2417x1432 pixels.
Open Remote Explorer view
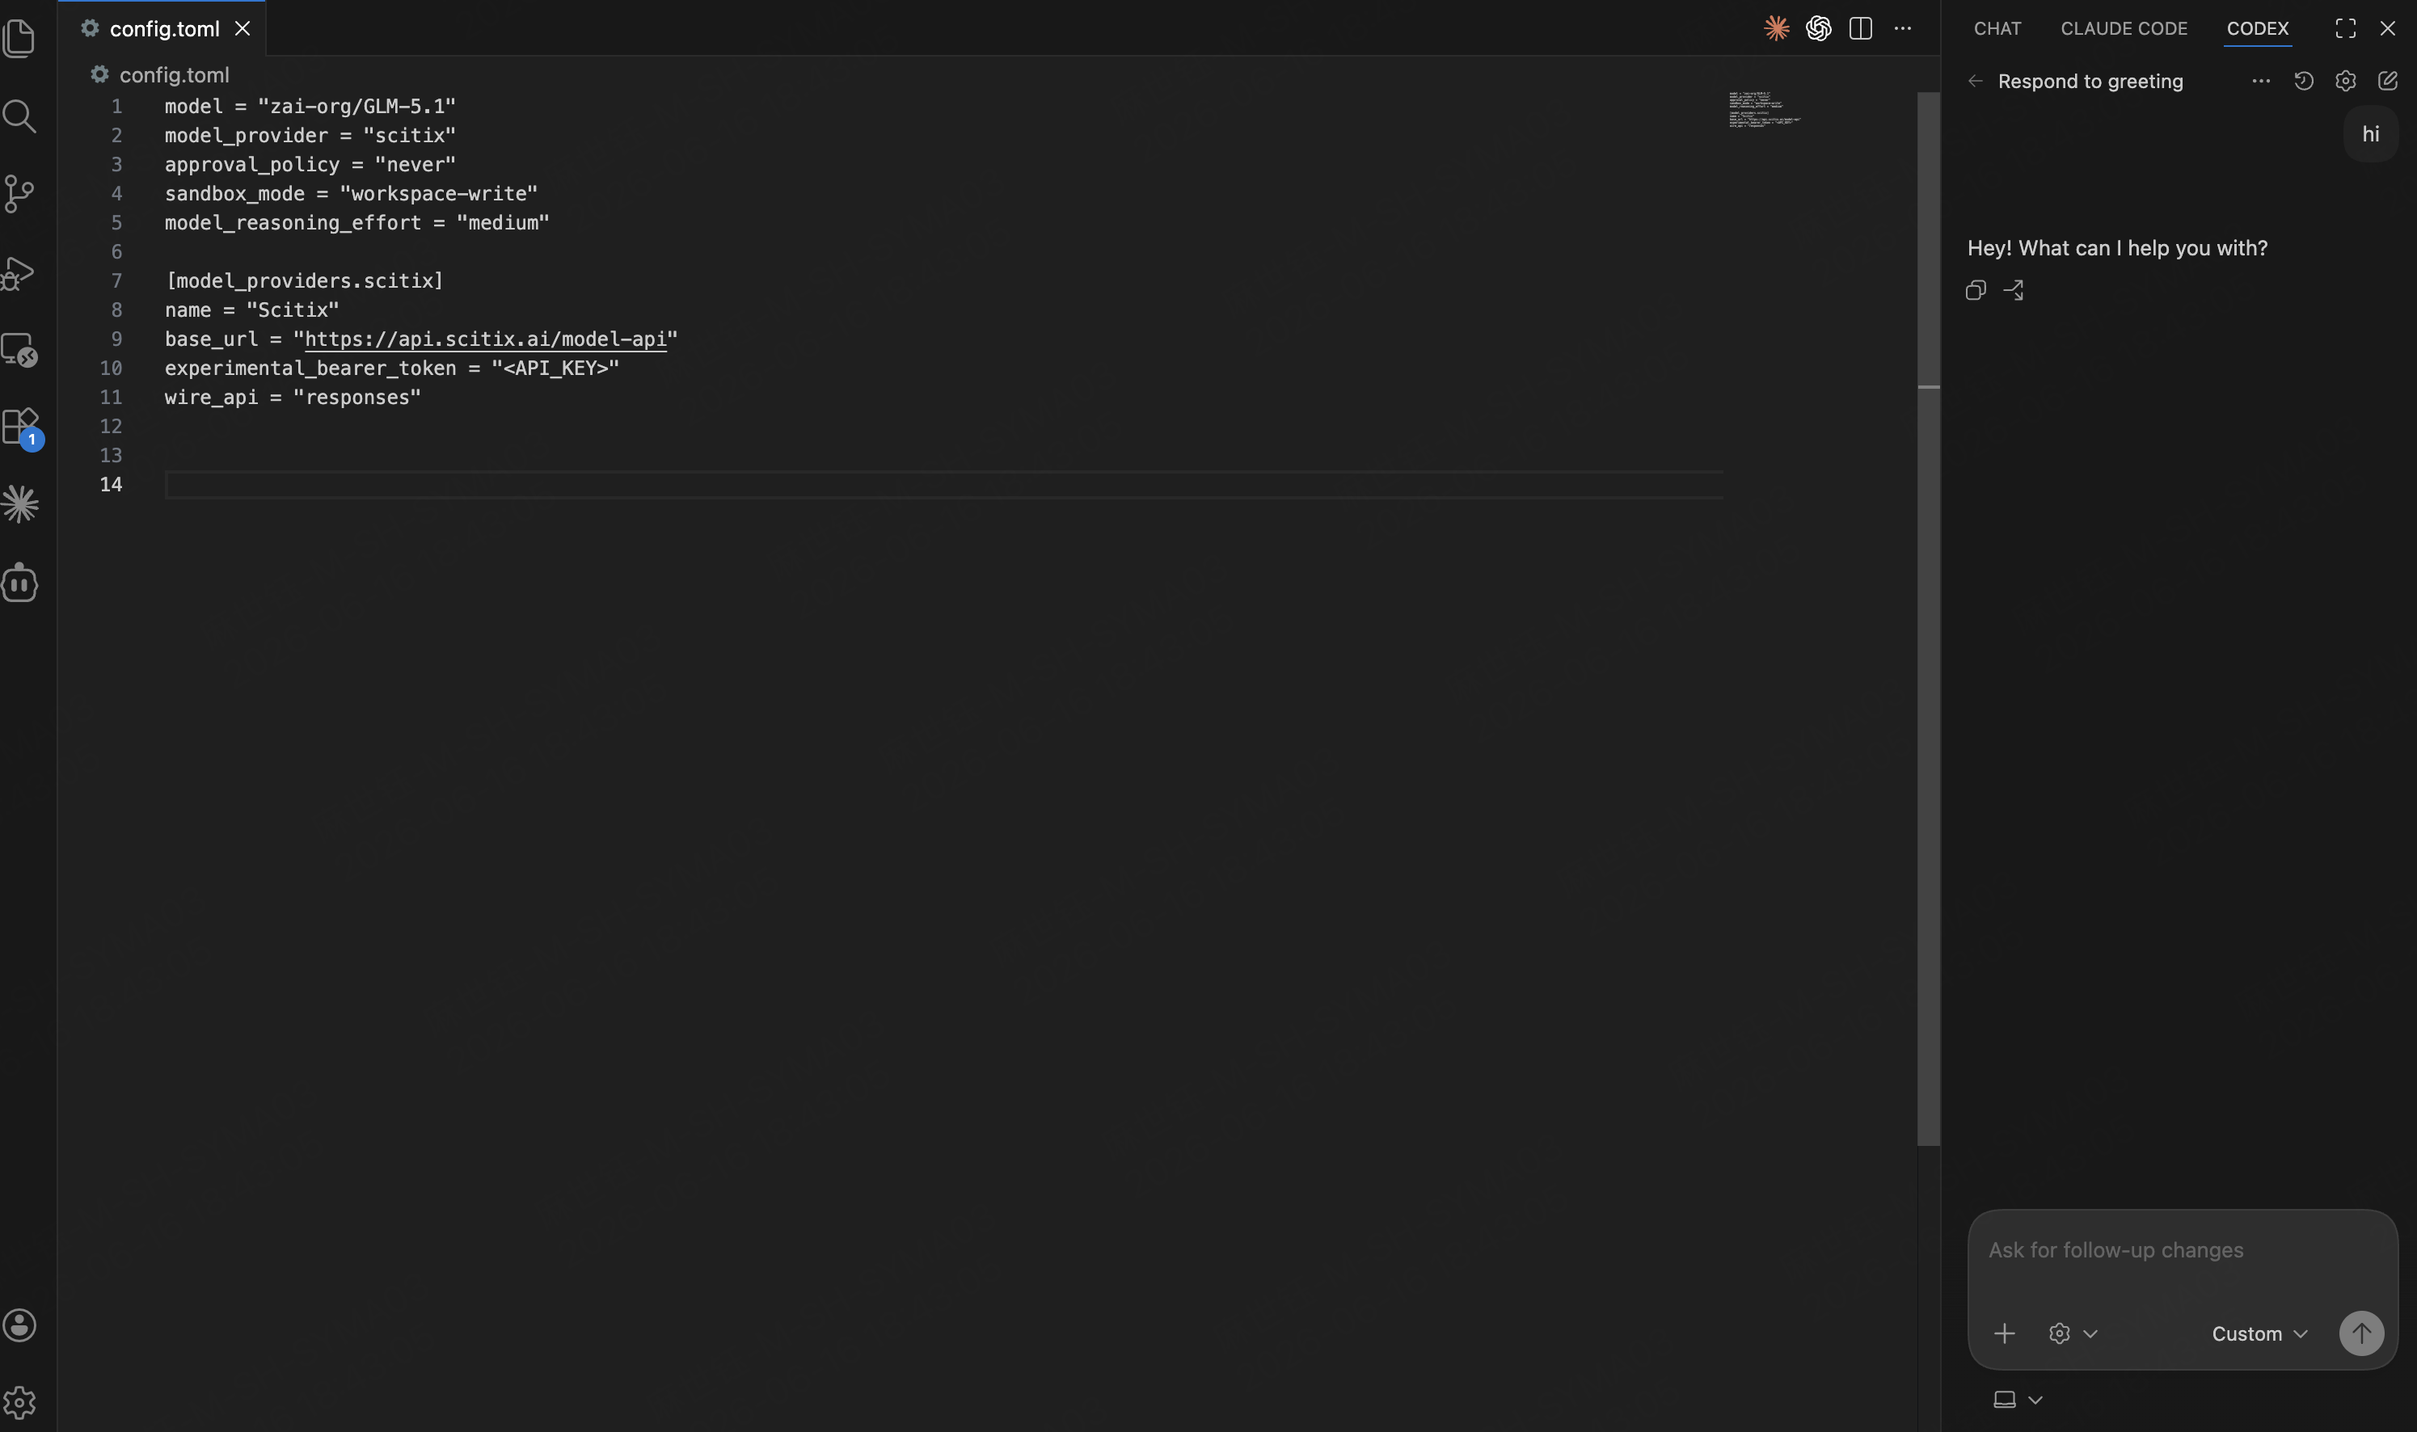click(19, 349)
